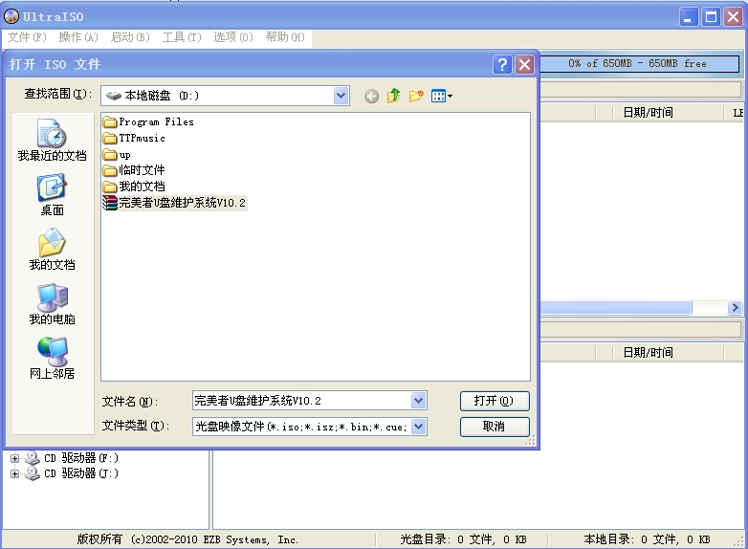Click the 650MB capacity usage bar
This screenshot has width=748, height=549.
(x=639, y=63)
